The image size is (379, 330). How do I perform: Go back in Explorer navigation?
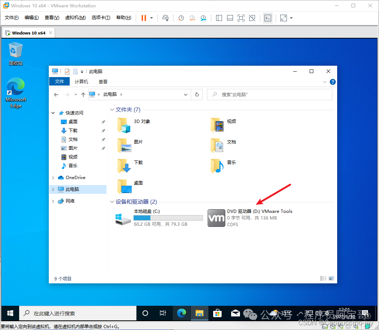click(x=56, y=95)
